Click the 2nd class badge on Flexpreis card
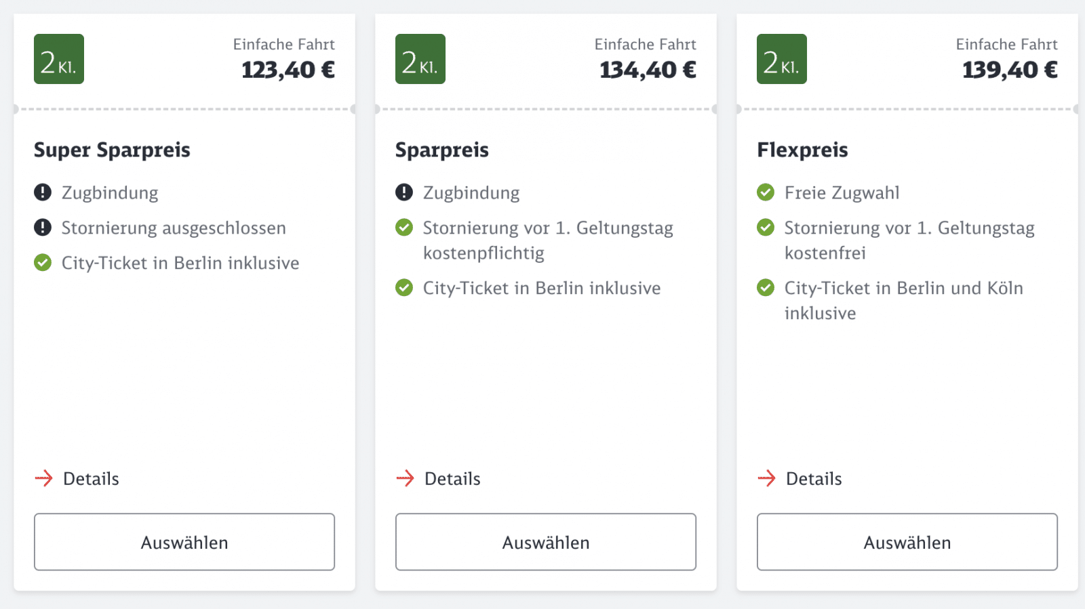Image resolution: width=1085 pixels, height=609 pixels. (782, 59)
